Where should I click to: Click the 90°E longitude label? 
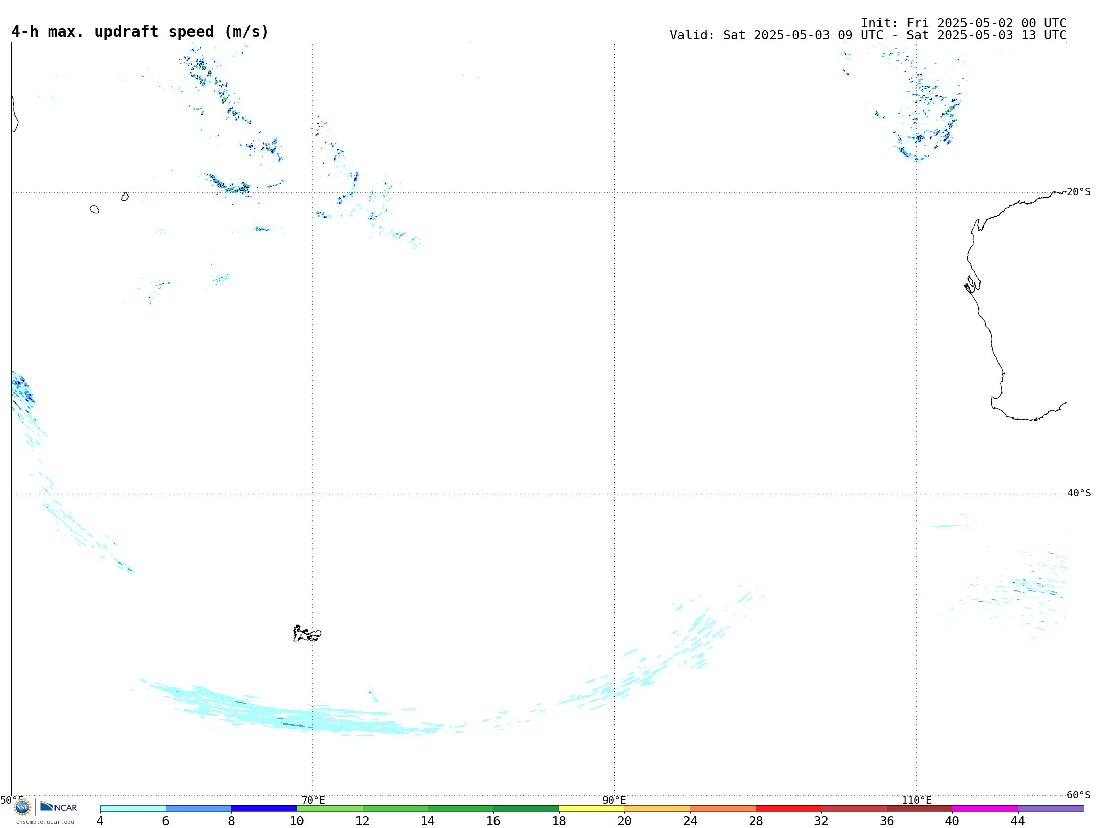tap(615, 800)
